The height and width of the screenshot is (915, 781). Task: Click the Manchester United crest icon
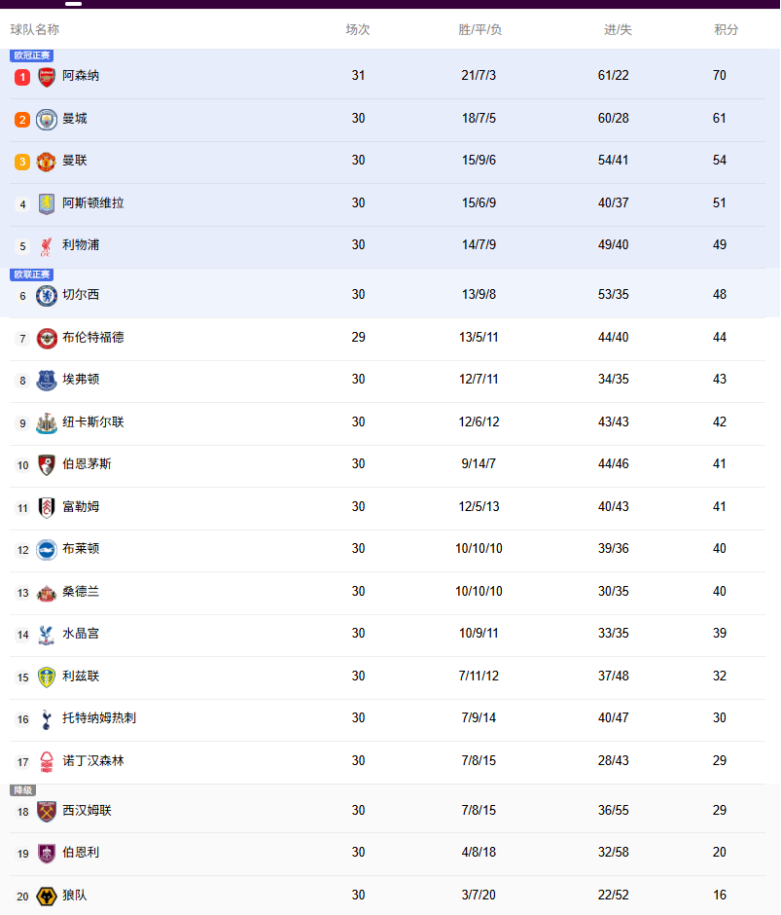click(47, 161)
